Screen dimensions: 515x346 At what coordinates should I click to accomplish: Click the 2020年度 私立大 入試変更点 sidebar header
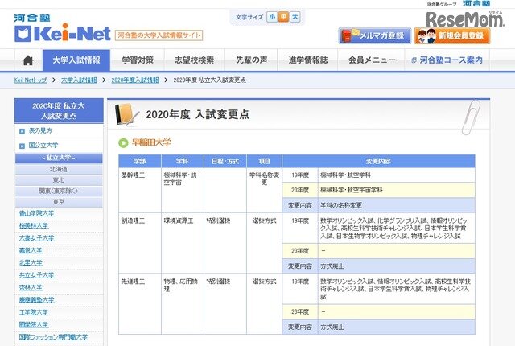[59, 111]
